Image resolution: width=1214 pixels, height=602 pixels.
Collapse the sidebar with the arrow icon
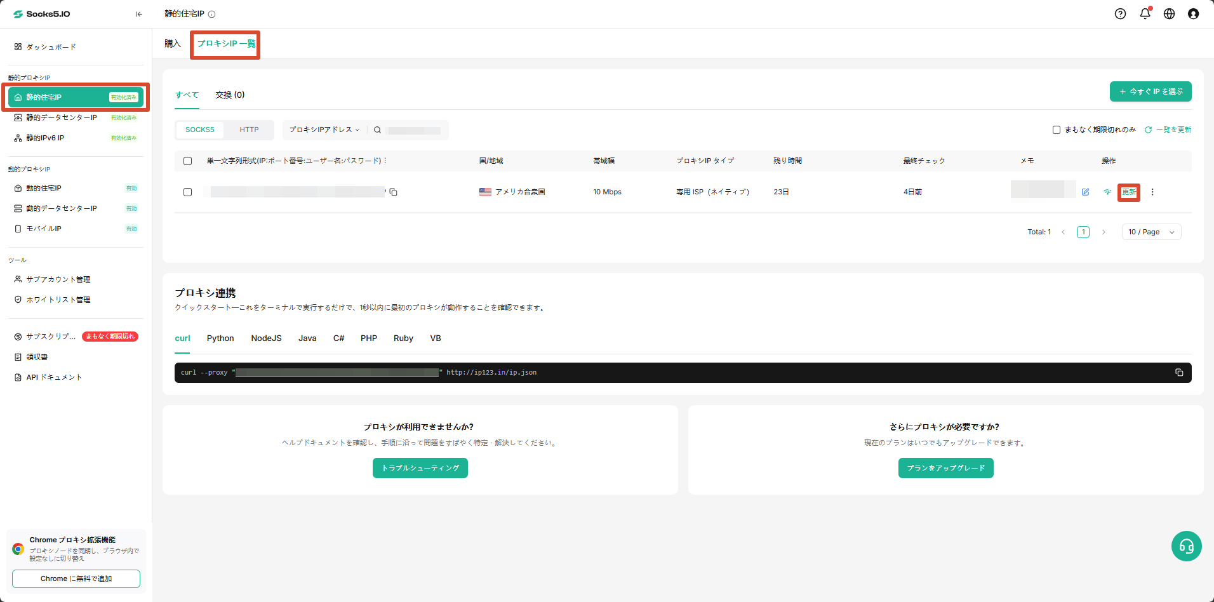(139, 14)
